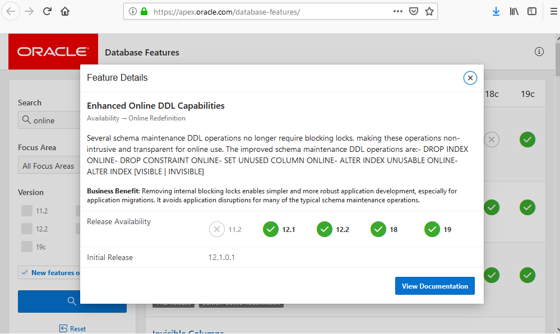
Task: Click the 18 green check in Release Availability
Action: (x=378, y=229)
